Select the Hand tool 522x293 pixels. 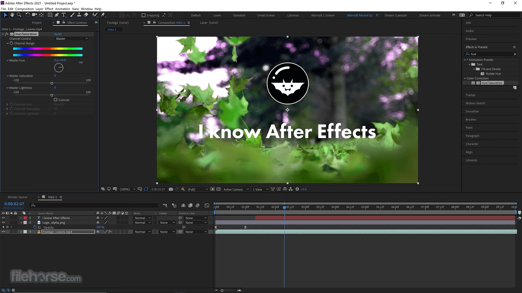pos(12,15)
